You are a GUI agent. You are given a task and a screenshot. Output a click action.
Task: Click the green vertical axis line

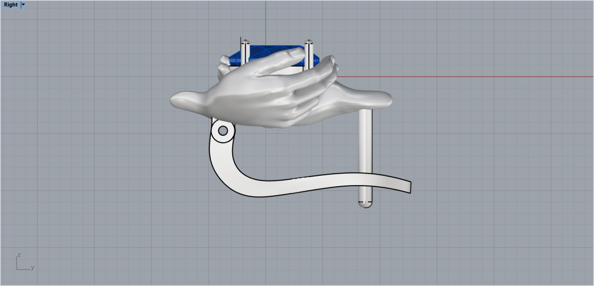pyautogui.click(x=266, y=20)
